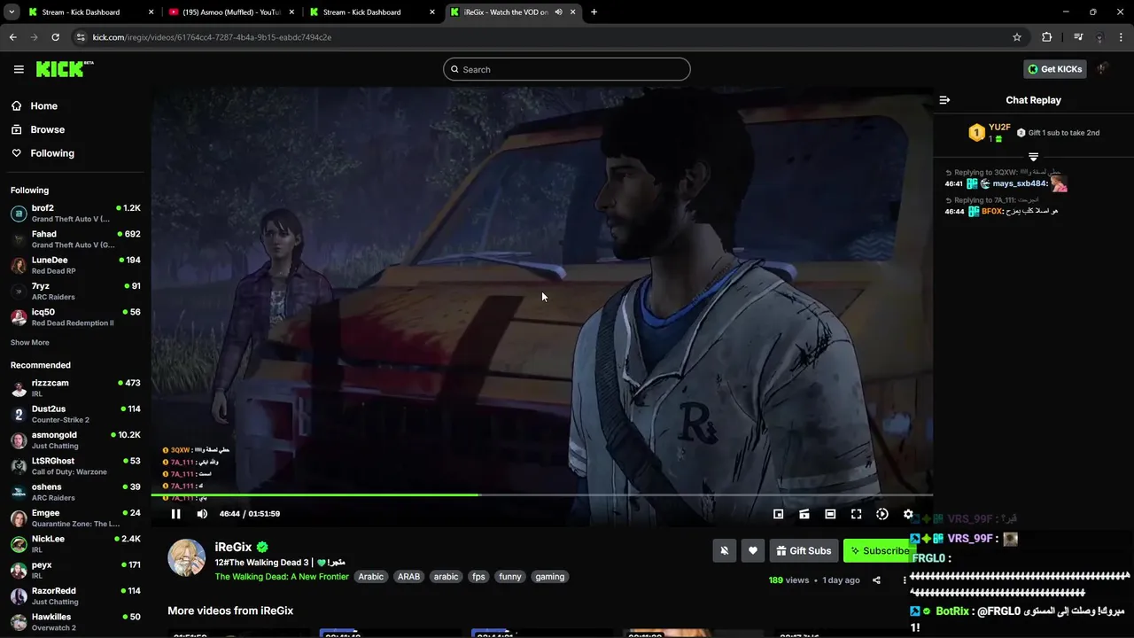The width and height of the screenshot is (1134, 638).
Task: Toggle notifications bell for iReGix
Action: coord(724,550)
